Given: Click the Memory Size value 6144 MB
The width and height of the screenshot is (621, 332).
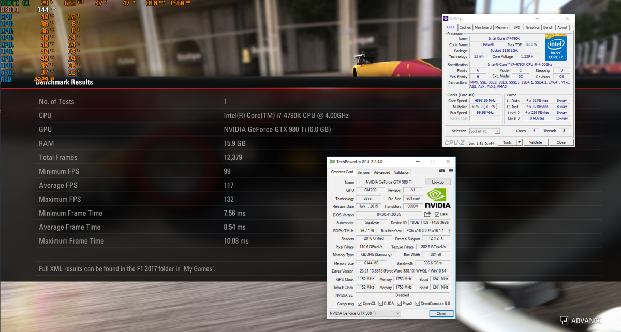Looking at the screenshot, I should pyautogui.click(x=371, y=263).
